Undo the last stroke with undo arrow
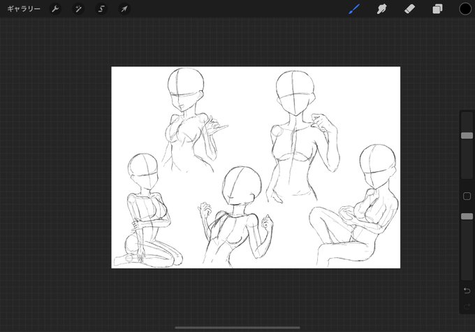This screenshot has height=332, width=475. click(x=467, y=291)
